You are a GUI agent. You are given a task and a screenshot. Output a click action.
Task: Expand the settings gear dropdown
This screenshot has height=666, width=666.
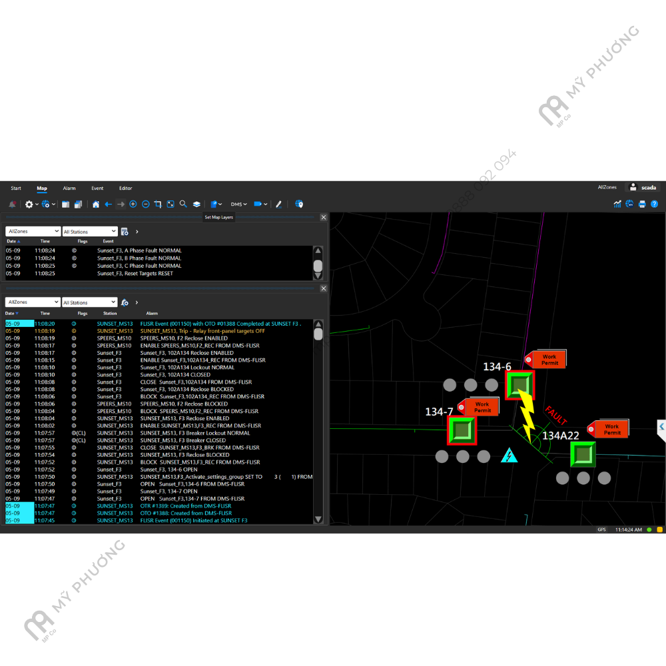pos(31,204)
